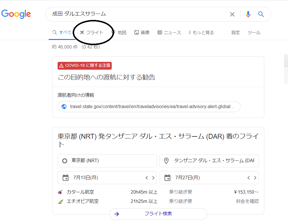Open the 設定 menu
Screen dimensions: 288x224
tap(236, 32)
